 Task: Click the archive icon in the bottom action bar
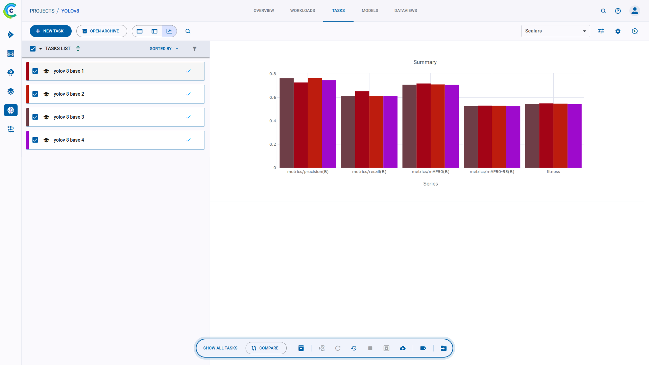(301, 348)
